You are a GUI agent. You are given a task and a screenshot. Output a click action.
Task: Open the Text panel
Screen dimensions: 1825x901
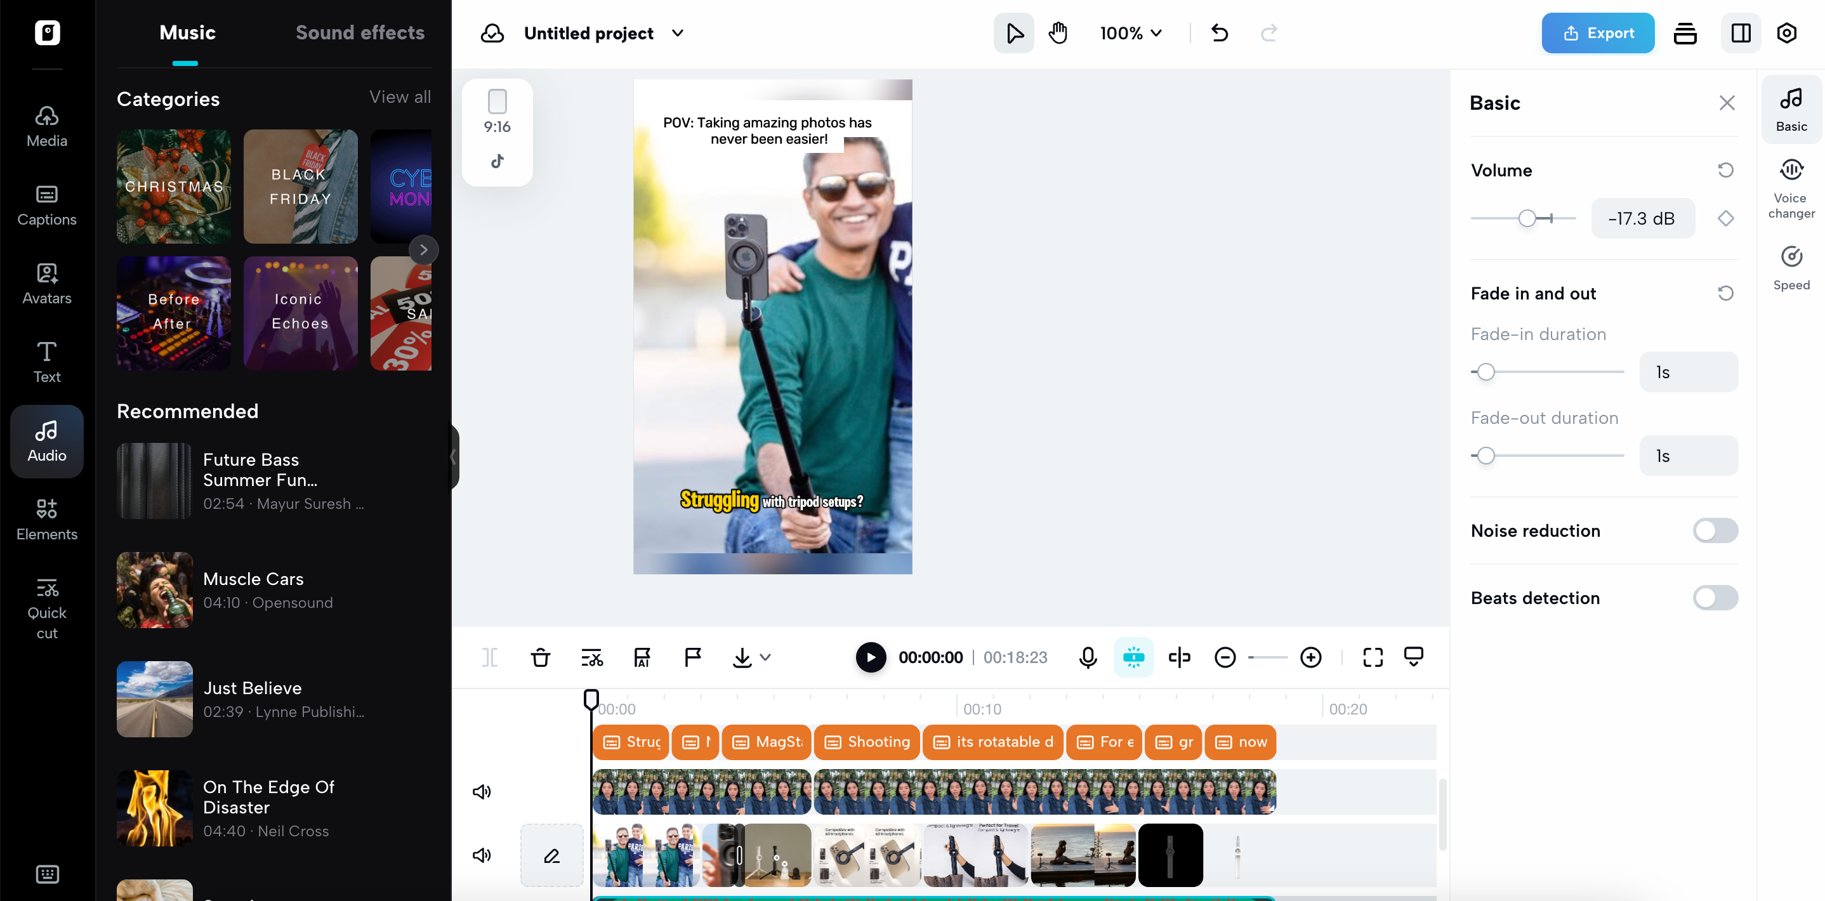point(47,363)
